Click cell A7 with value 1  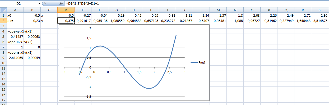click(15, 47)
